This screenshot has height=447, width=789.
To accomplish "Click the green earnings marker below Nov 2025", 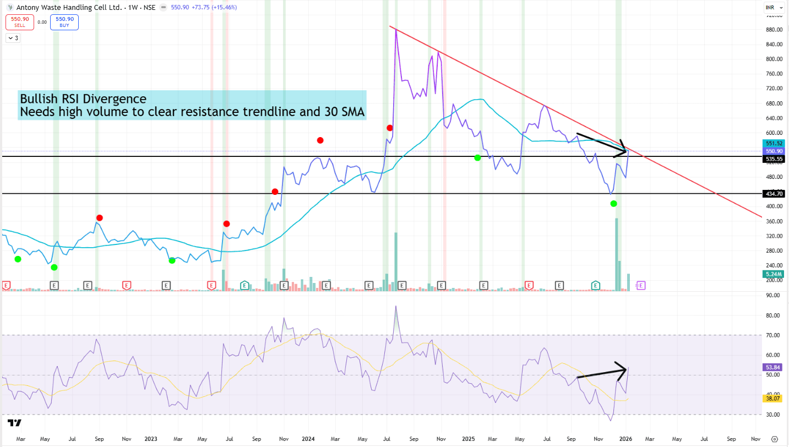I will tap(595, 285).
